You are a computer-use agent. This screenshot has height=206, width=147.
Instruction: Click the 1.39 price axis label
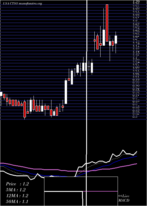[x=136, y=2]
